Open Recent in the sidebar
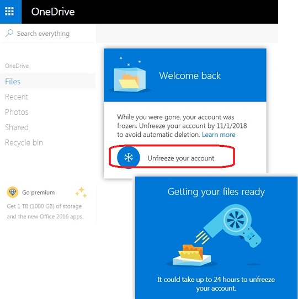Viewport: 298px width, 299px height. click(x=17, y=97)
